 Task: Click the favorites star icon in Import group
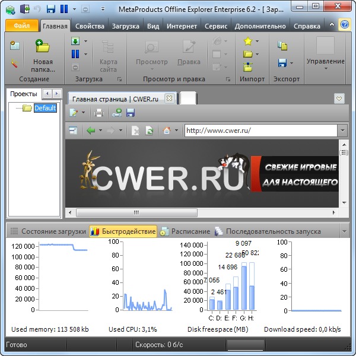point(247,42)
